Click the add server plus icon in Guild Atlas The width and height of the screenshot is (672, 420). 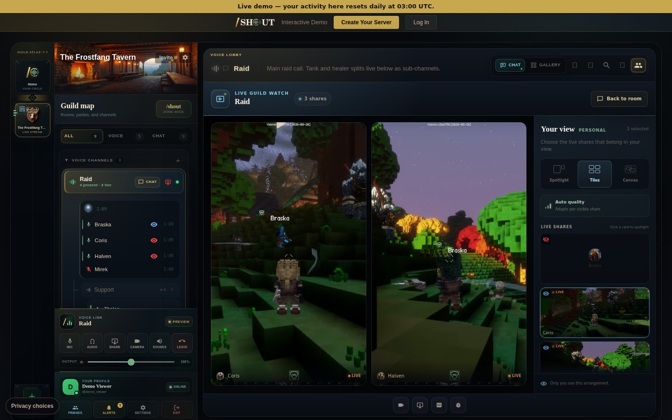(32, 396)
